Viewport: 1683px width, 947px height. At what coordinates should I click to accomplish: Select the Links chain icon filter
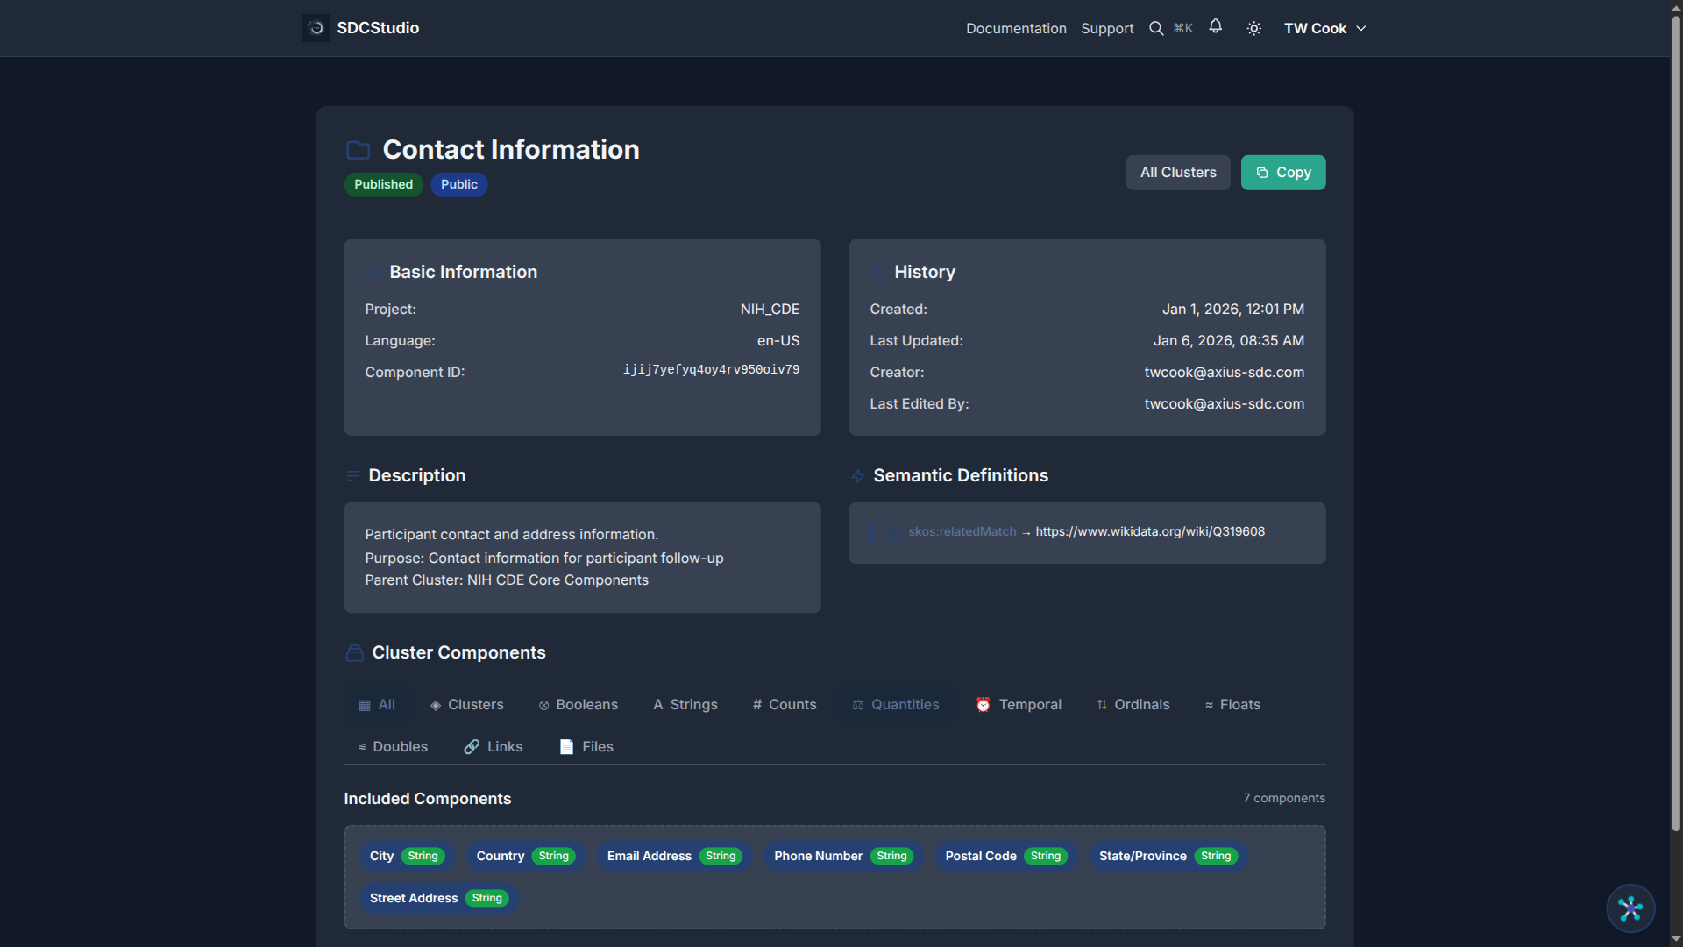[x=471, y=746]
